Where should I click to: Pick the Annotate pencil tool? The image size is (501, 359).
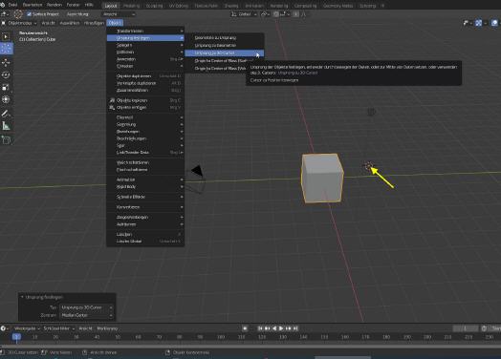click(x=6, y=114)
